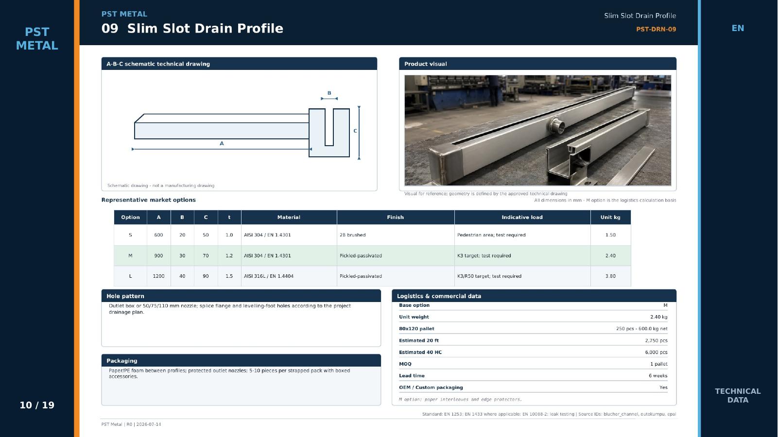778x437 pixels.
Task: Click the '6 weeks' lead time value
Action: coord(658,376)
